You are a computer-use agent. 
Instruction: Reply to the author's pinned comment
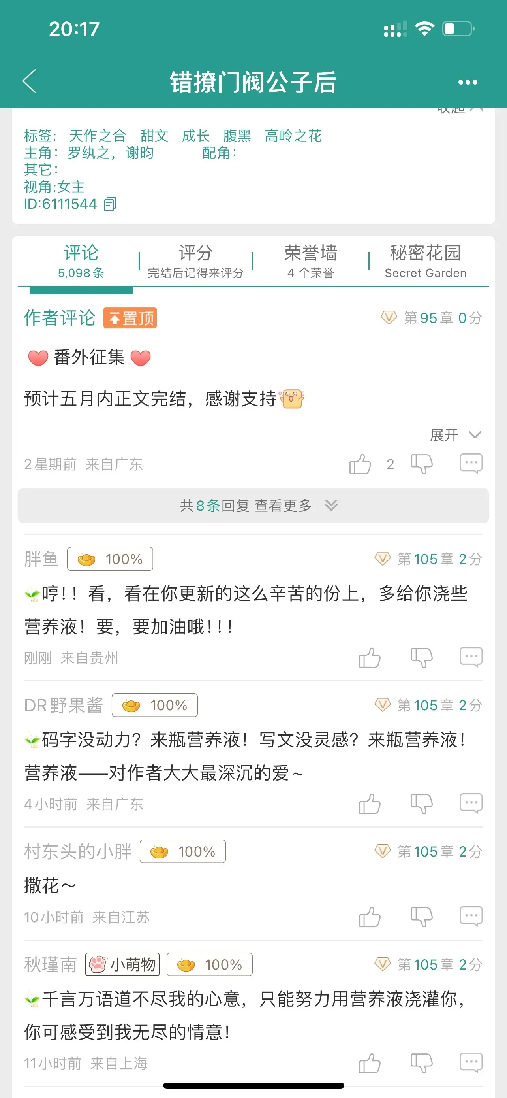pyautogui.click(x=471, y=464)
